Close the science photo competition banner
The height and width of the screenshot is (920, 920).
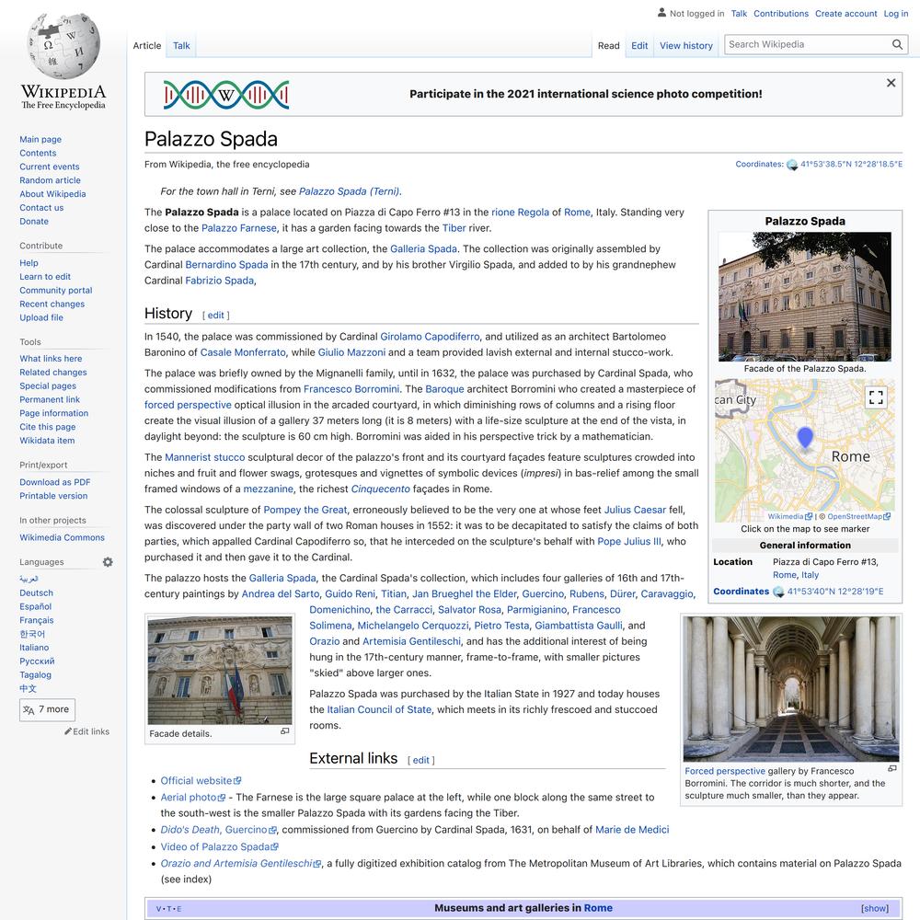point(891,84)
